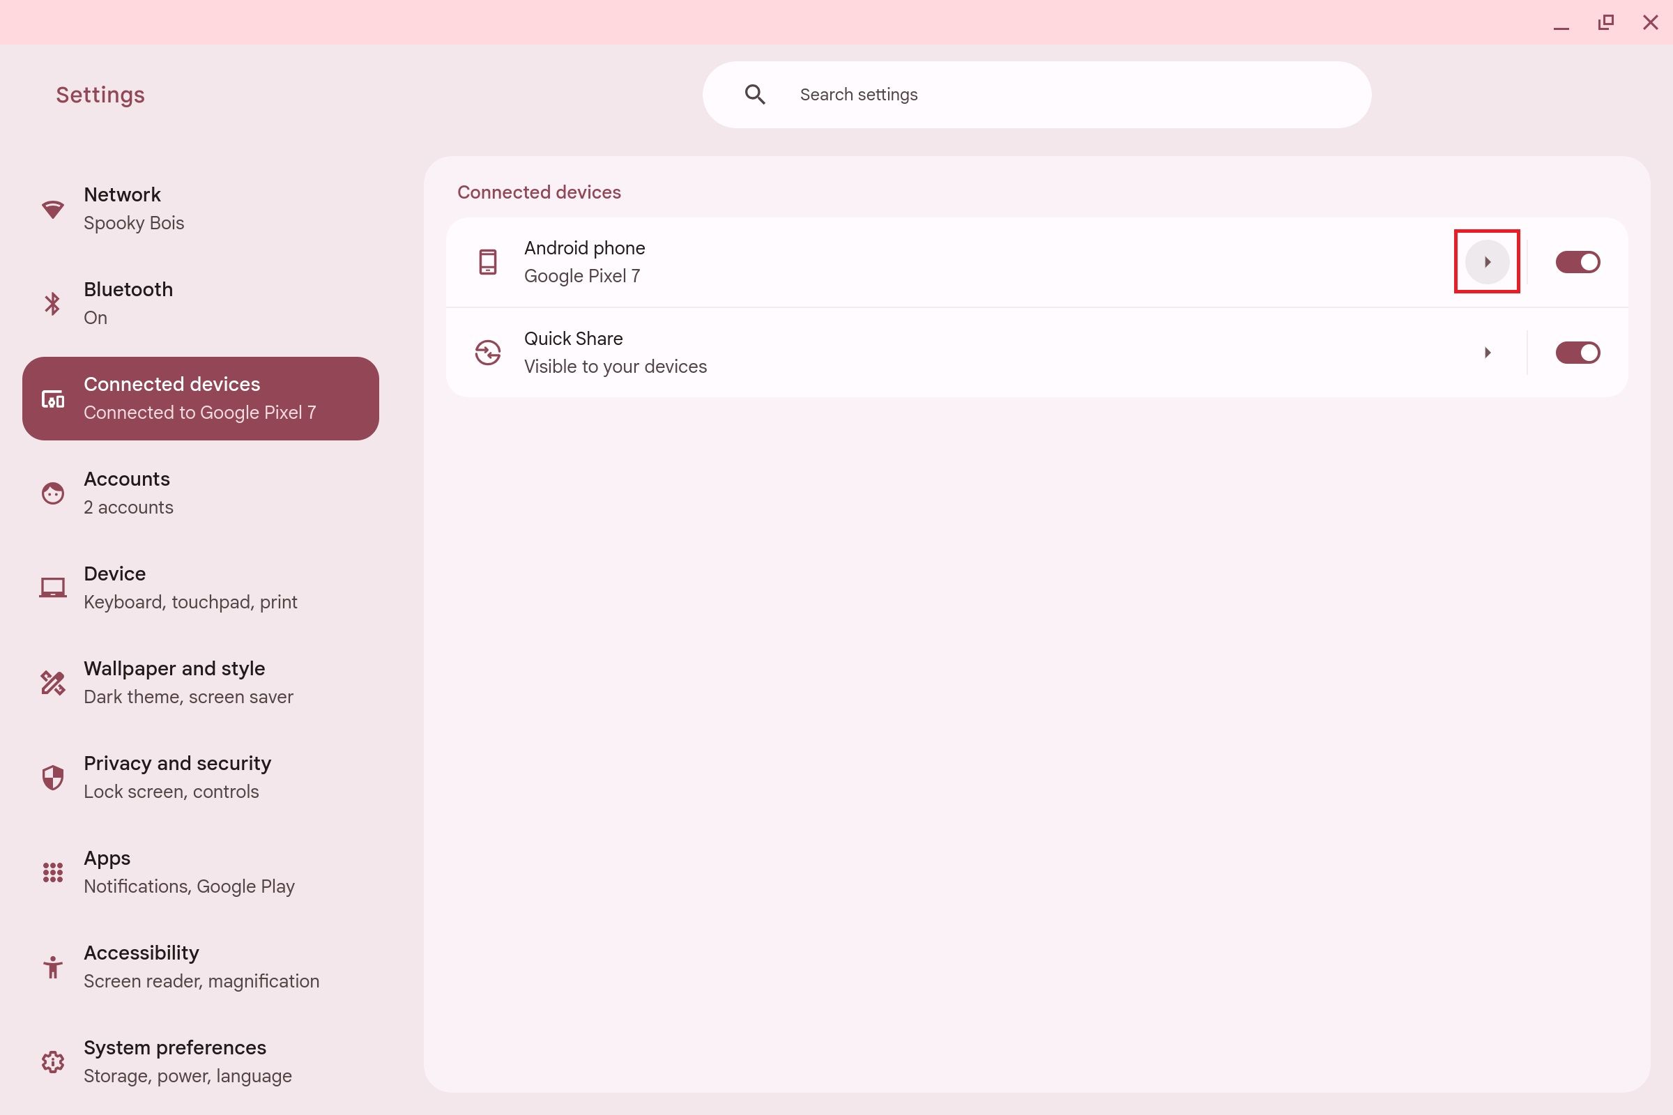Click the Accessibility settings icon
The height and width of the screenshot is (1115, 1673).
pyautogui.click(x=52, y=967)
